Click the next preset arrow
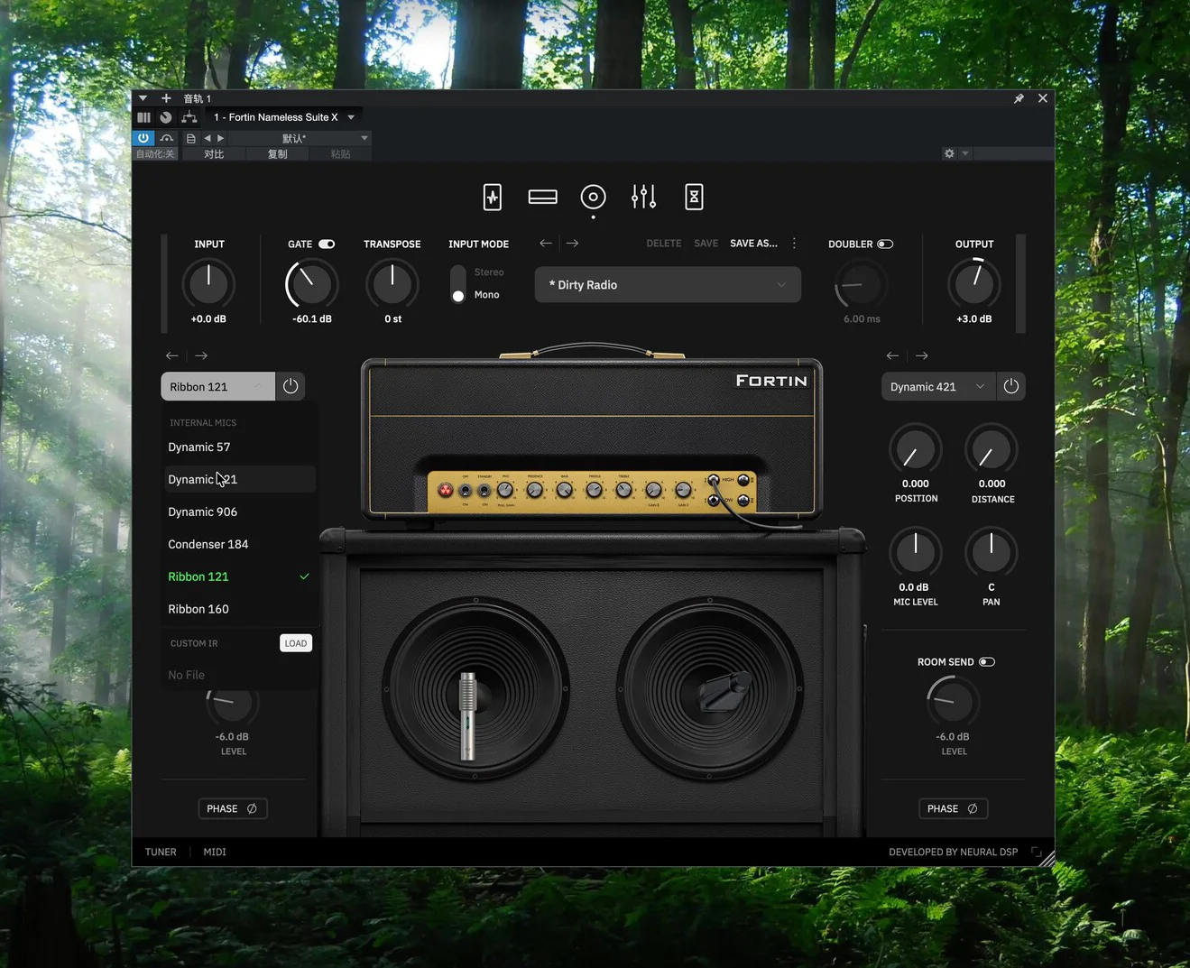 point(572,244)
